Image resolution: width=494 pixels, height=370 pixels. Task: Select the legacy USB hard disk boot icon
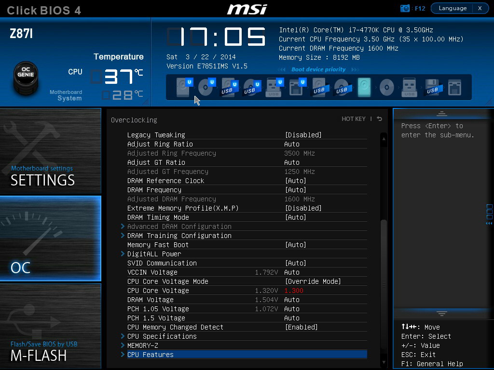(x=320, y=87)
